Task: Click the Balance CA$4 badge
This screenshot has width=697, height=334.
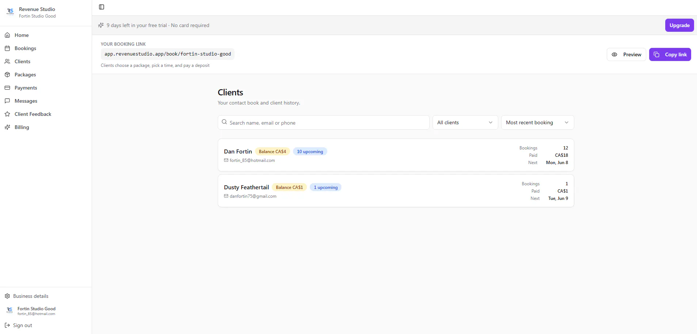Action: coord(272,151)
